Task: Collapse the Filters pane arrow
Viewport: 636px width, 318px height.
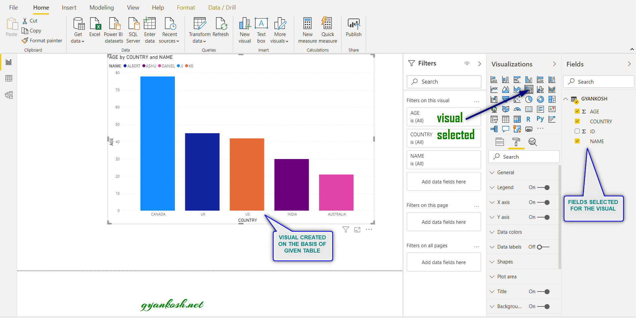Action: click(x=480, y=64)
